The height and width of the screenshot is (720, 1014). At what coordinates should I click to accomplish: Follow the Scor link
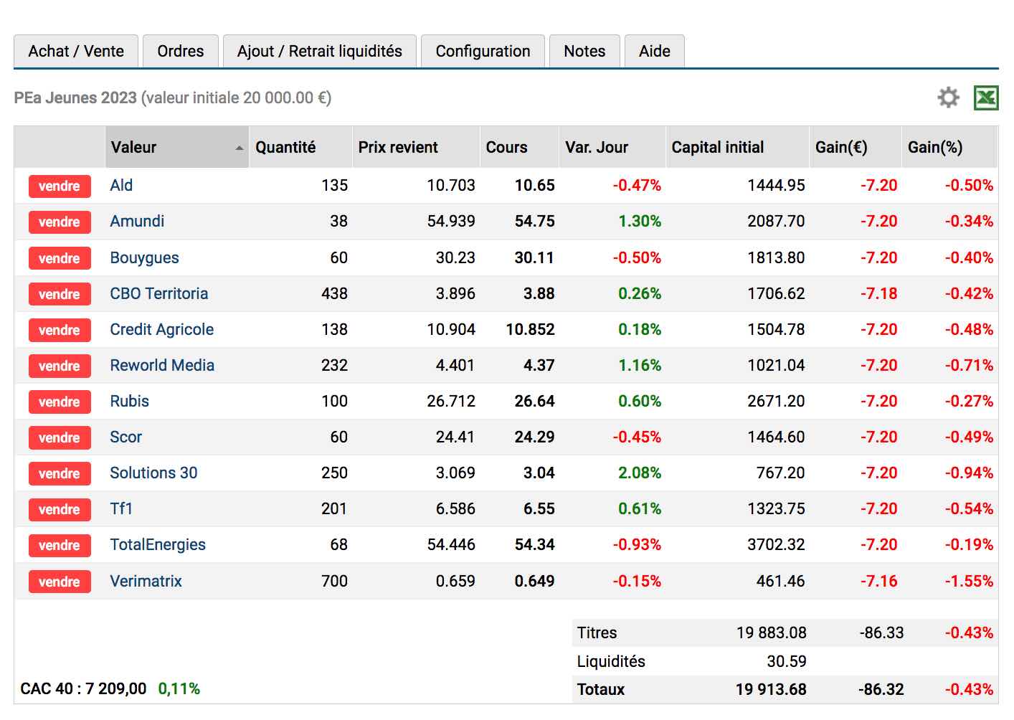(125, 437)
